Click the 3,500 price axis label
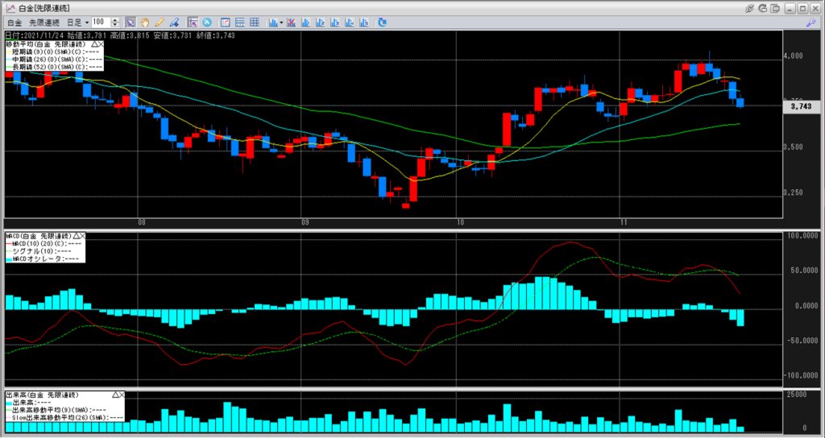Screen dimensions: 825x438 point(793,147)
